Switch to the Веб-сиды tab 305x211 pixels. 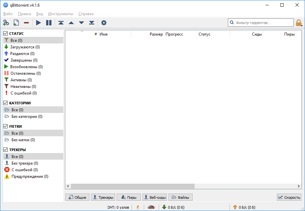tap(155, 197)
